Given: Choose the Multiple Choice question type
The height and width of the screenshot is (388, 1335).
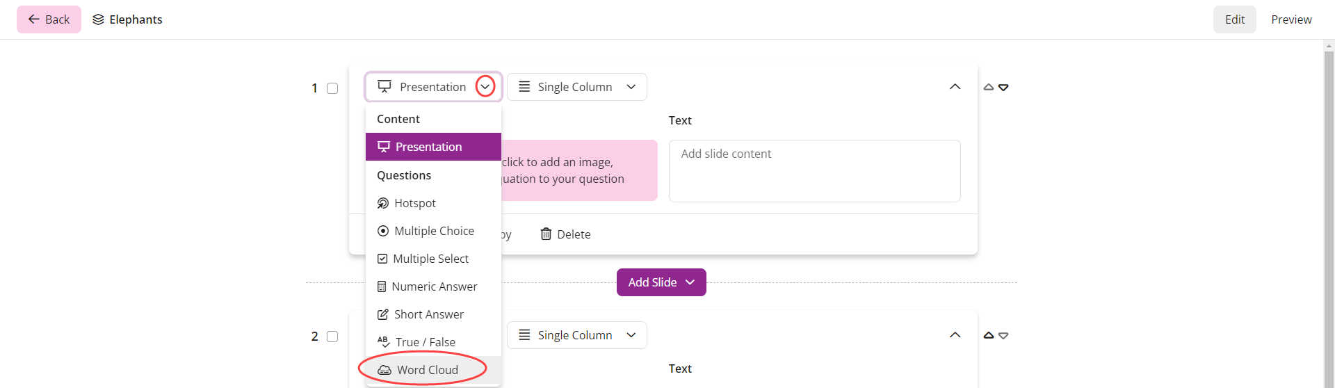Looking at the screenshot, I should (x=433, y=231).
